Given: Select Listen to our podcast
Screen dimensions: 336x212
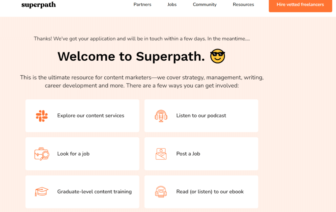Looking at the screenshot, I should tap(201, 116).
